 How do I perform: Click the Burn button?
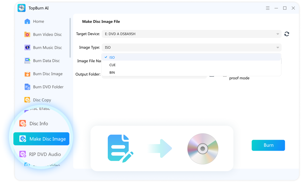coord(268,145)
